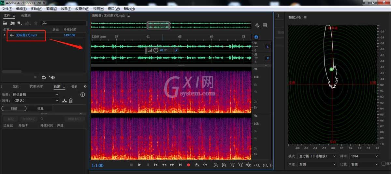Click zoom out time icon
The image size is (391, 174).
pyautogui.click(x=240, y=165)
